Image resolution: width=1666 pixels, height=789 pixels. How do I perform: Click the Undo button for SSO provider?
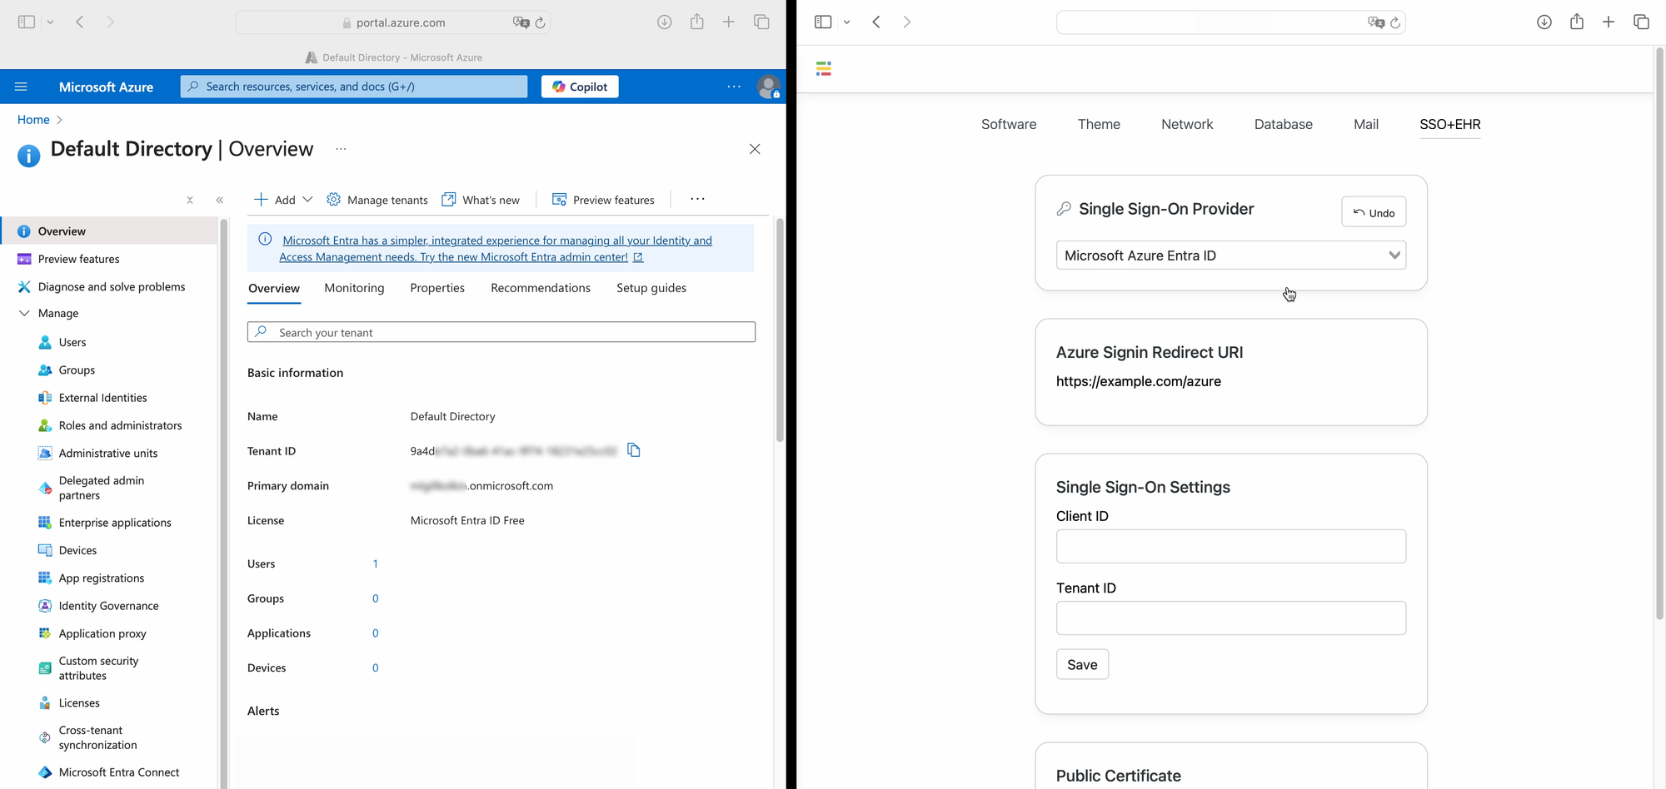[1374, 212]
